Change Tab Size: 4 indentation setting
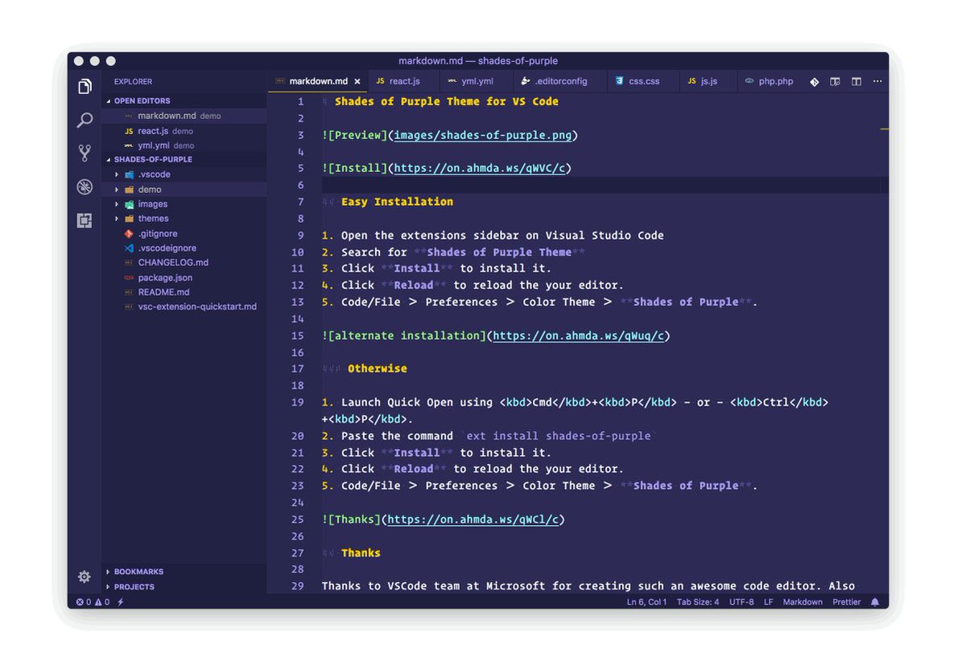 [x=698, y=602]
